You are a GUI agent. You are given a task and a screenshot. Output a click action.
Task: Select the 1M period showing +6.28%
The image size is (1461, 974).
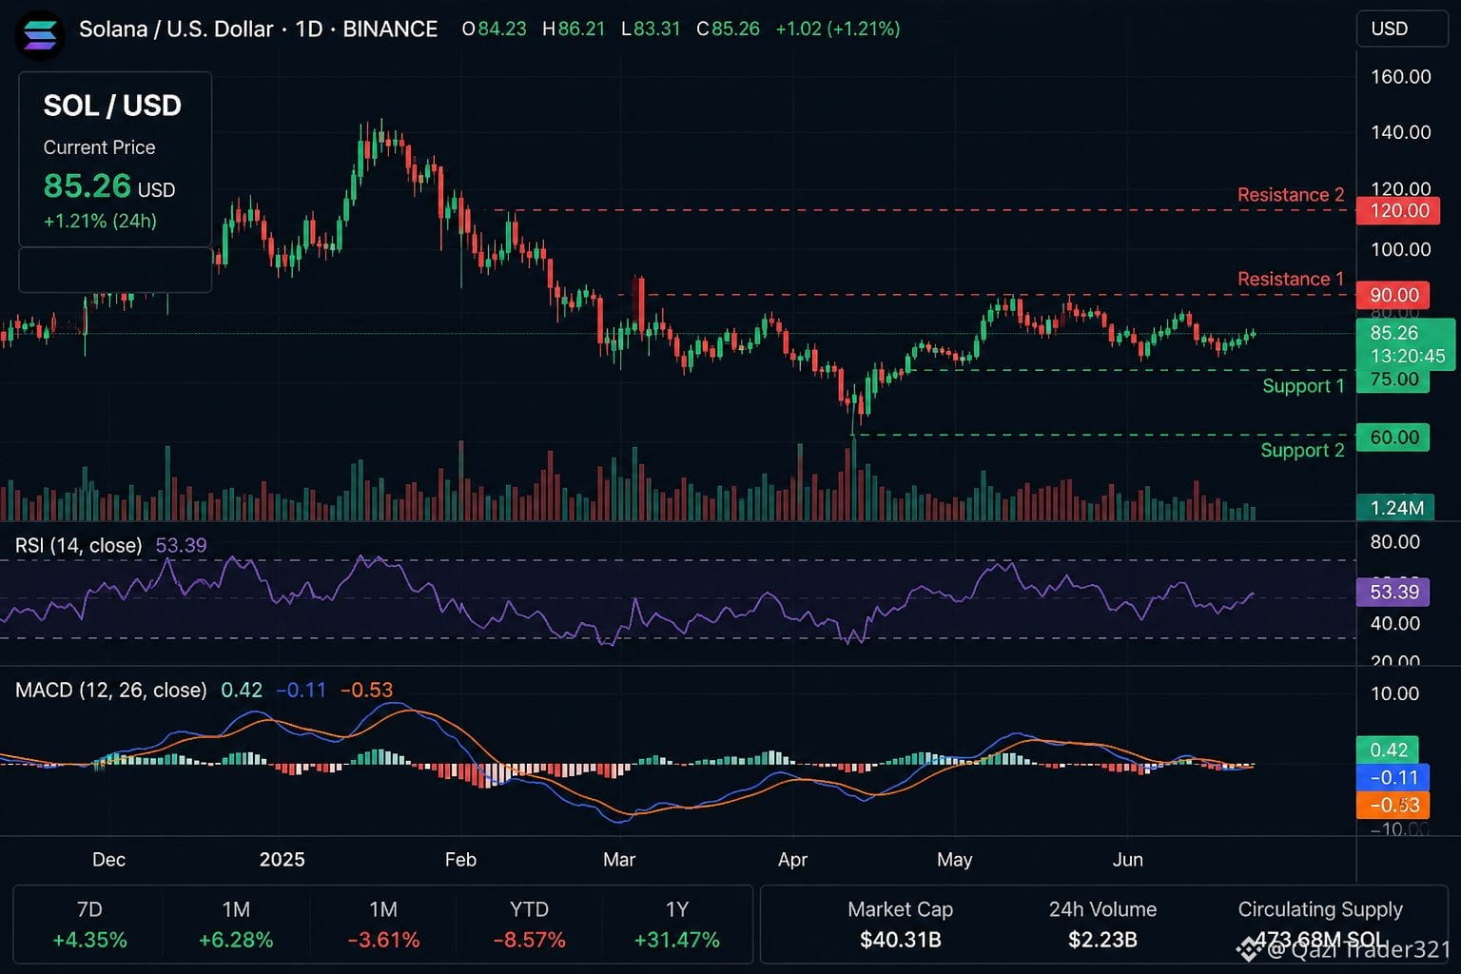(236, 925)
